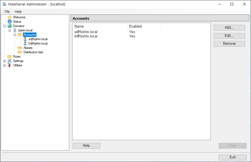Click the greyed-out Save button
The image size is (251, 162).
click(233, 146)
